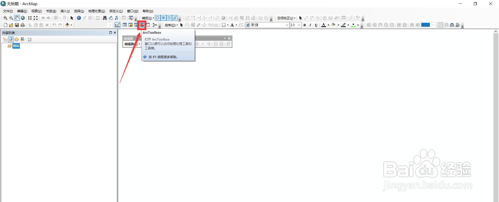List by Drawing Order in contents panel
Viewport: 499px width, 202px height.
[5, 39]
